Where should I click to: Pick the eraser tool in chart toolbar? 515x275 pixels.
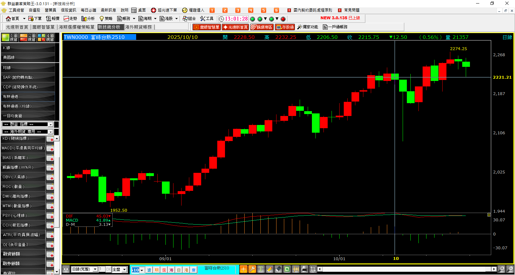278,269
